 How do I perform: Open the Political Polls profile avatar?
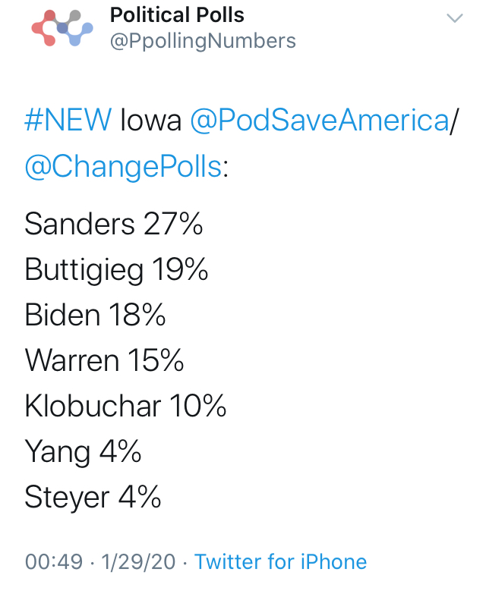coord(62,27)
